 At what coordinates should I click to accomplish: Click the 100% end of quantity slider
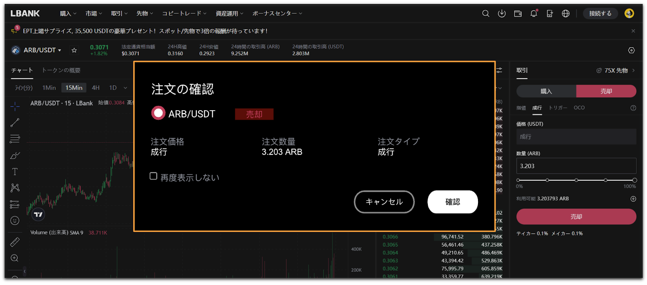point(634,180)
